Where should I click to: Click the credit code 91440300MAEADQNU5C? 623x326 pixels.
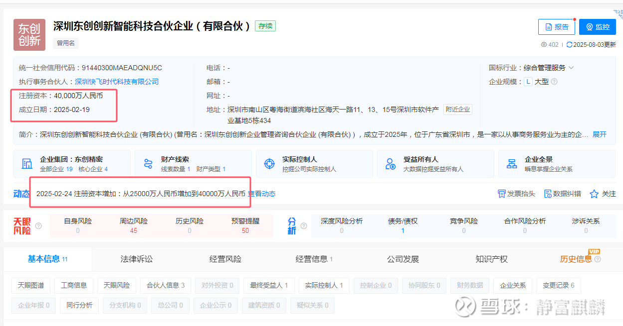point(122,68)
